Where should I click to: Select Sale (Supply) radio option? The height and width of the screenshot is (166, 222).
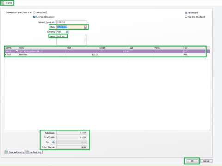point(34,12)
